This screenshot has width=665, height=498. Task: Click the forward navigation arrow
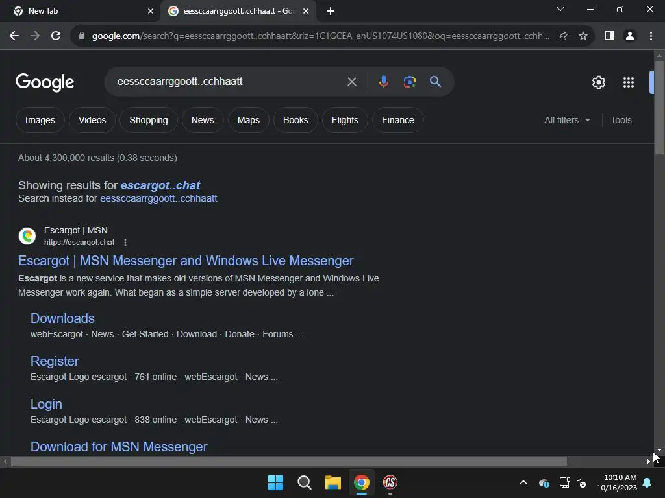click(x=35, y=36)
